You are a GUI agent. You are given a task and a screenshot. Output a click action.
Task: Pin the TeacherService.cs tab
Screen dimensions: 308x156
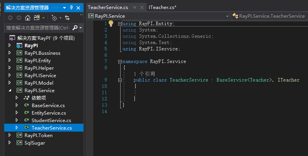(134, 7)
